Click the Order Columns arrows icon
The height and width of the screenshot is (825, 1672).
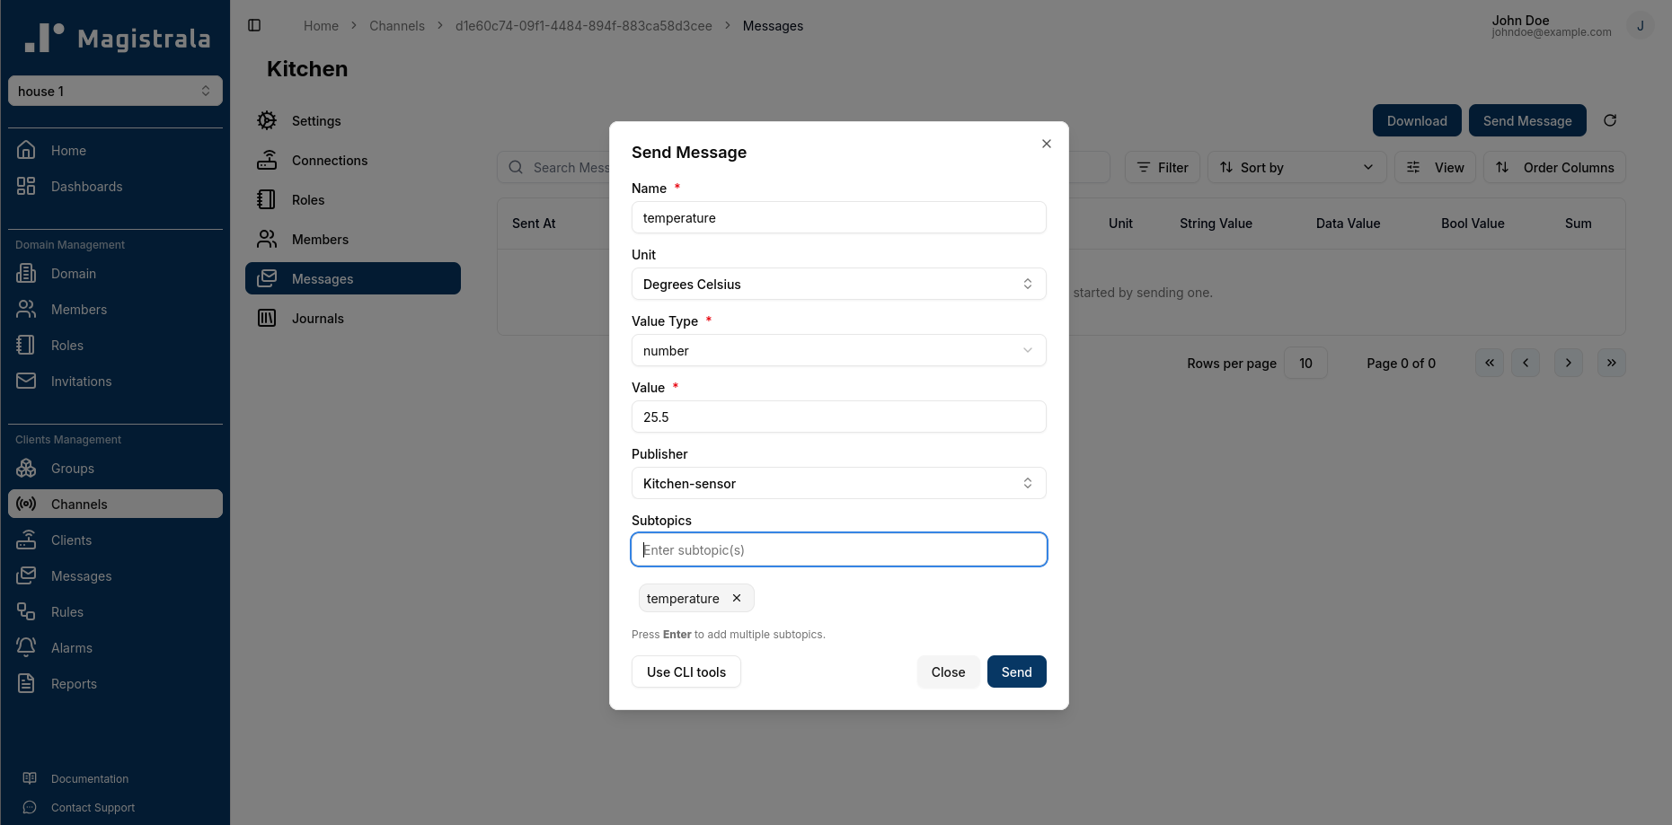click(1503, 167)
